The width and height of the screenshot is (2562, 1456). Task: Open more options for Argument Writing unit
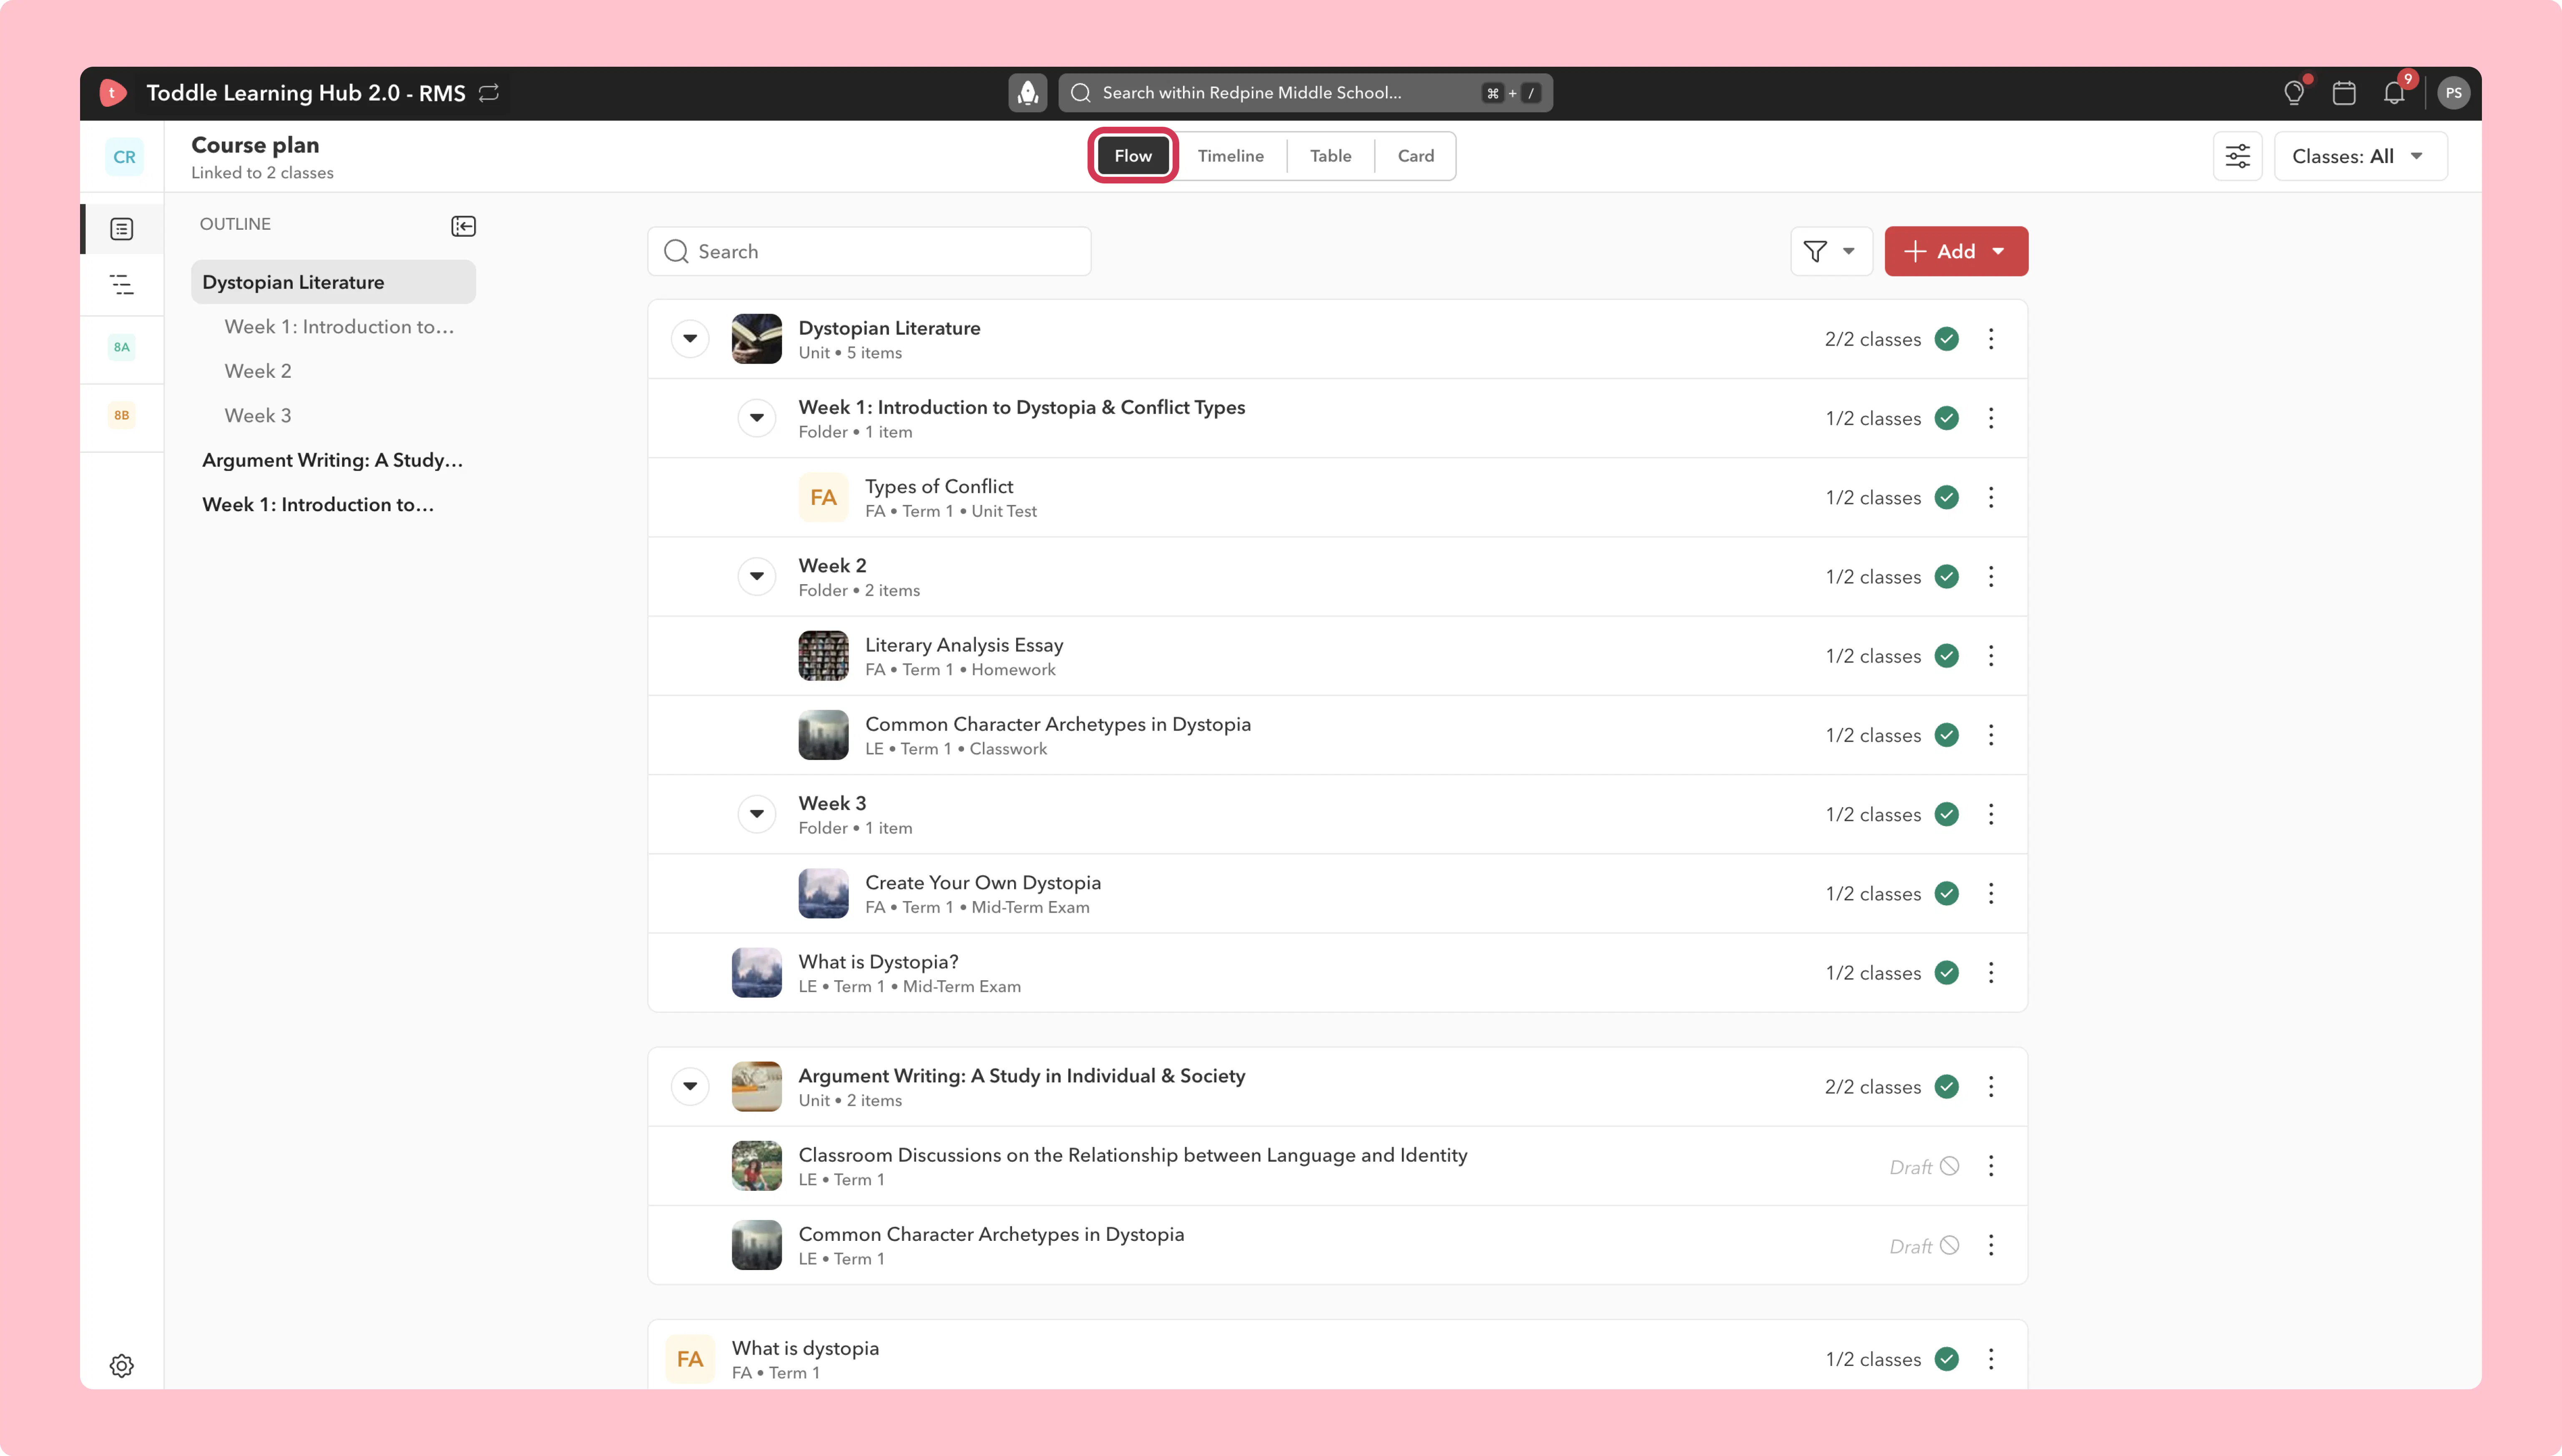(x=1991, y=1087)
